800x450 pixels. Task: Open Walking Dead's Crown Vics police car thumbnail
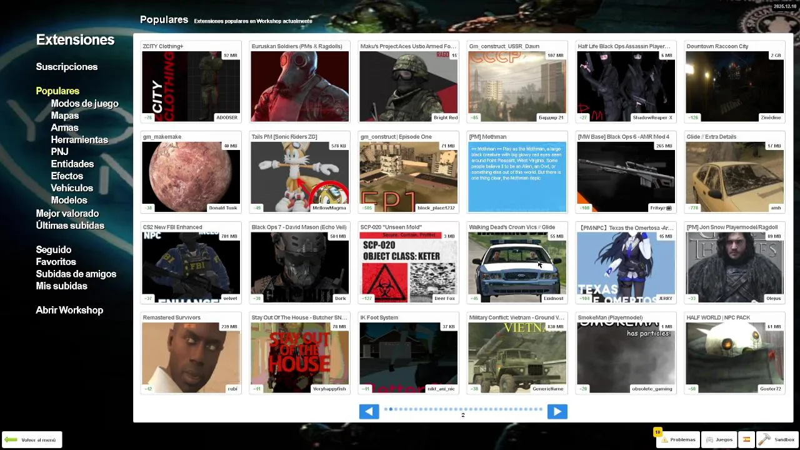tap(517, 267)
